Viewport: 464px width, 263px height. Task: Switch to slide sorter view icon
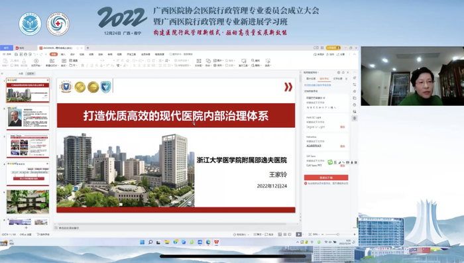pos(285,235)
